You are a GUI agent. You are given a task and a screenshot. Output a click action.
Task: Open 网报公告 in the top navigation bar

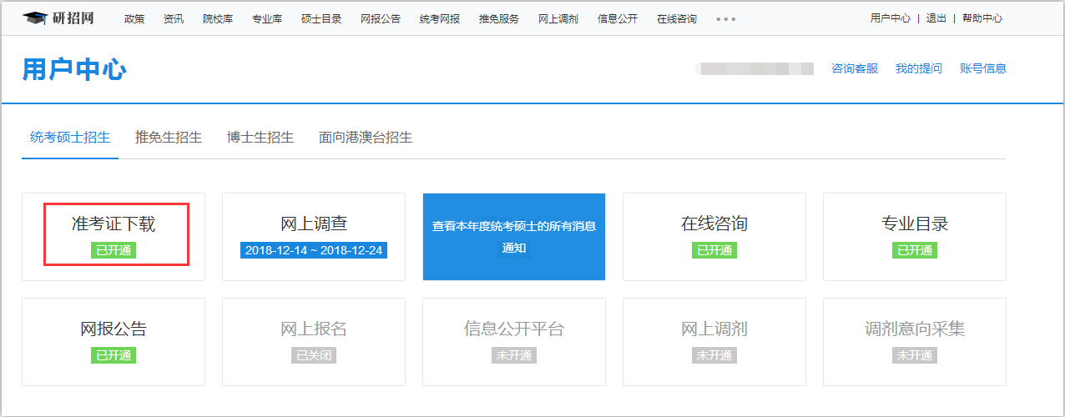[381, 18]
